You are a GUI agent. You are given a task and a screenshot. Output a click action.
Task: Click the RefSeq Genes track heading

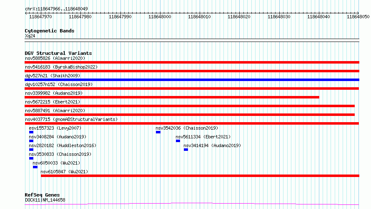click(x=42, y=195)
